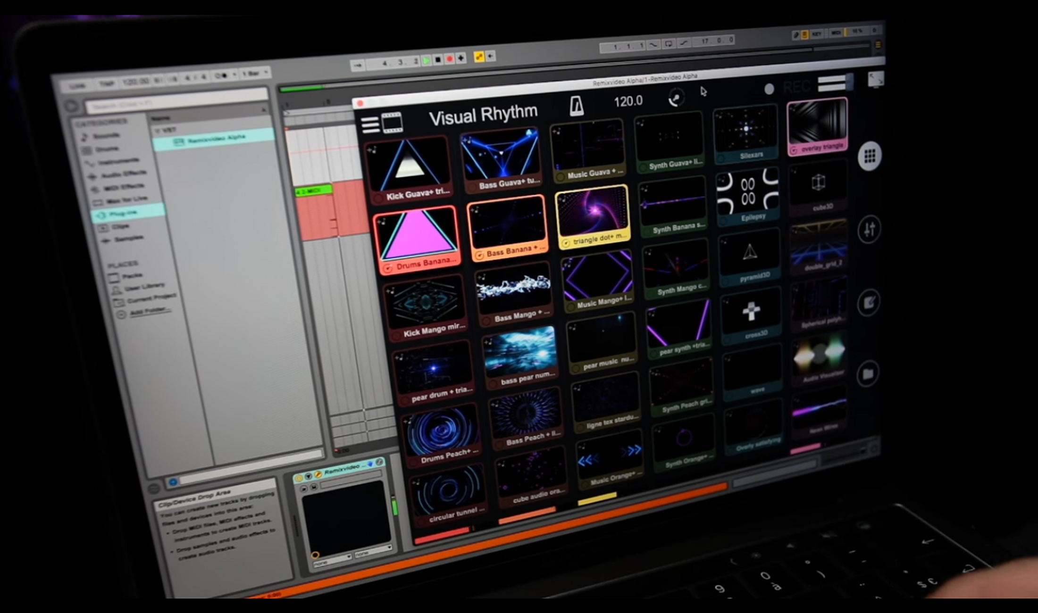
Task: Open the mixer sliders round button
Action: (869, 230)
